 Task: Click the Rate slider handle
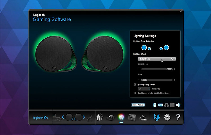pos(144,80)
